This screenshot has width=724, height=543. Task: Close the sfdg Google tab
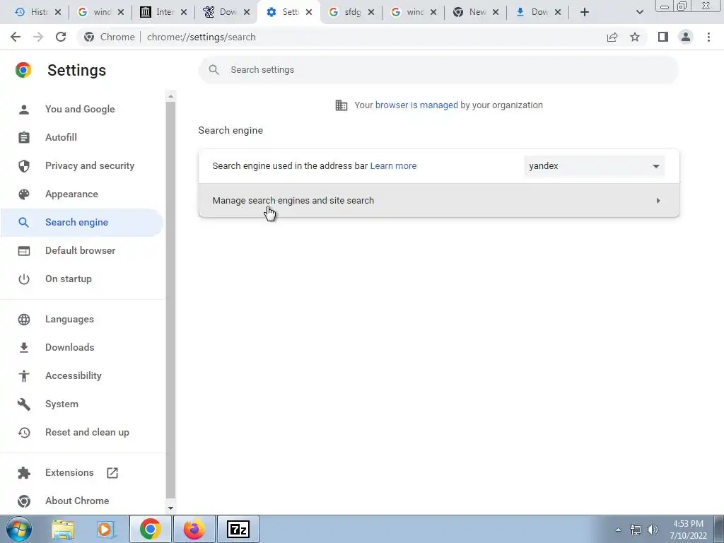point(370,13)
